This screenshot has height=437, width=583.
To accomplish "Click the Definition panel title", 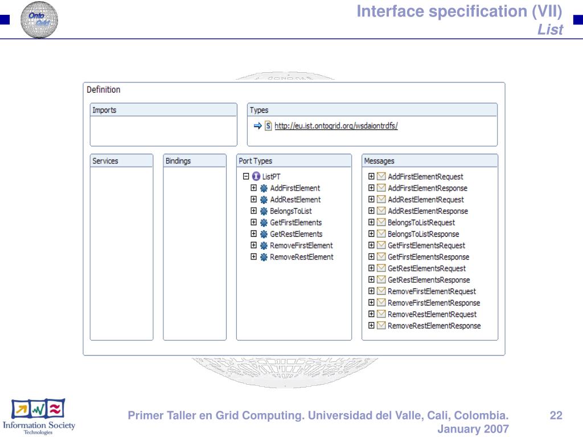I will click(x=104, y=89).
